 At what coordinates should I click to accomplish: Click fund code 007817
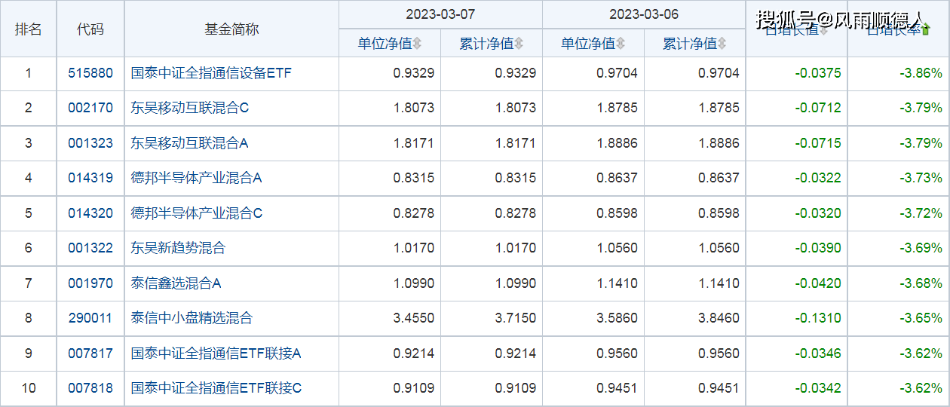coord(90,353)
